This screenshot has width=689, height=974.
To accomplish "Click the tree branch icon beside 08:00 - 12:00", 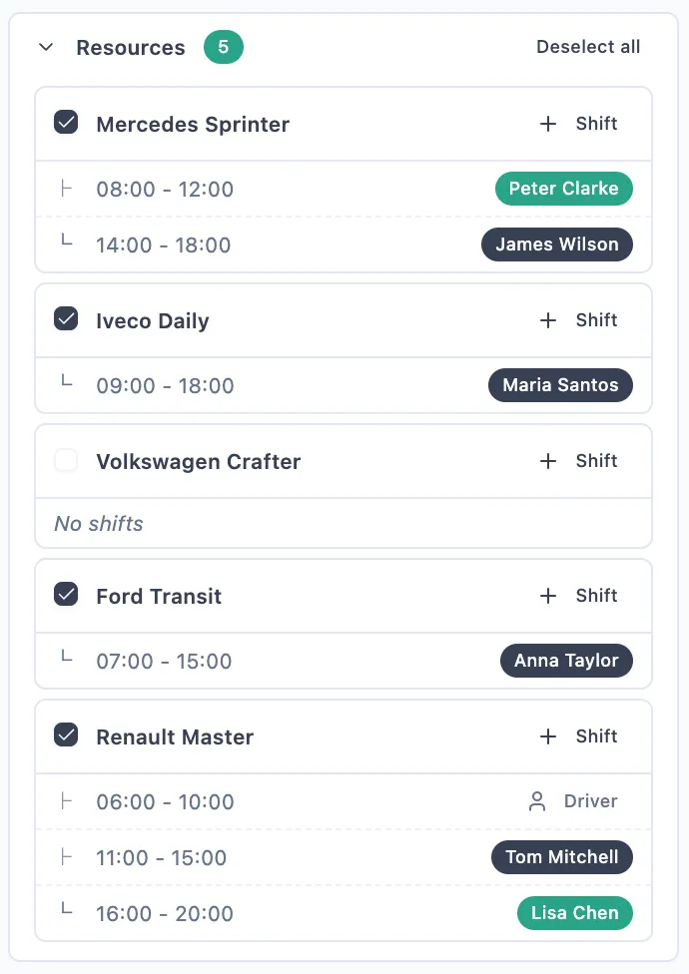I will point(67,189).
